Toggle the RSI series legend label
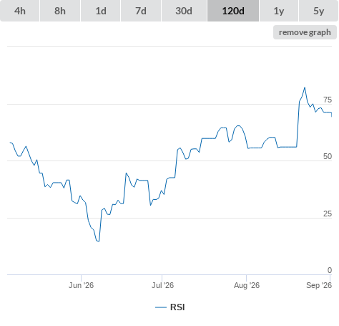 point(177,307)
